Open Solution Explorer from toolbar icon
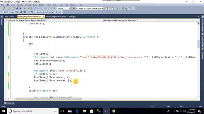 click(x=106, y=9)
